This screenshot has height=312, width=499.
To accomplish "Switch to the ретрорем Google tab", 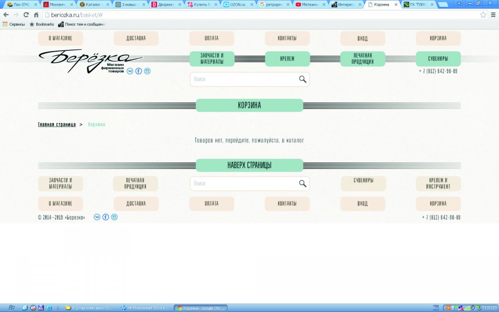I will [274, 5].
